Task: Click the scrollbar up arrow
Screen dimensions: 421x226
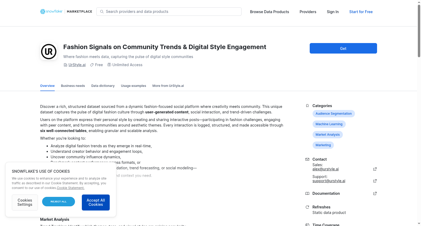Action: pos(419,2)
